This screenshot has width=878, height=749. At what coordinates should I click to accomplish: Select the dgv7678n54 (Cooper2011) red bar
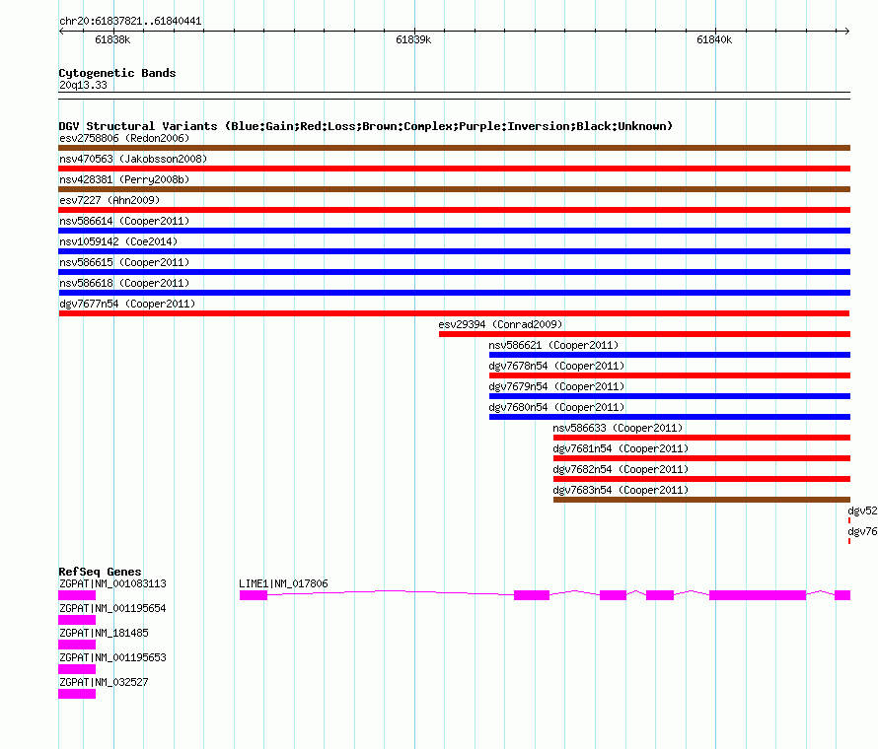tap(670, 375)
